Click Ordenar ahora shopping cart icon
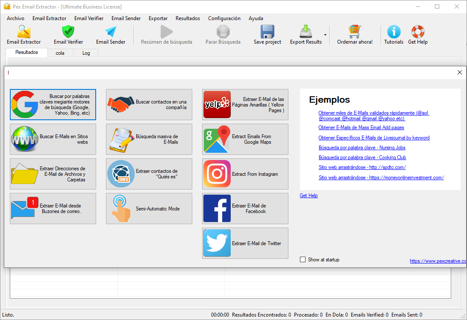467x320 pixels. coord(355,33)
